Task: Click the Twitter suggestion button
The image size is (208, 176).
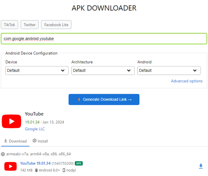Action: pyautogui.click(x=30, y=25)
